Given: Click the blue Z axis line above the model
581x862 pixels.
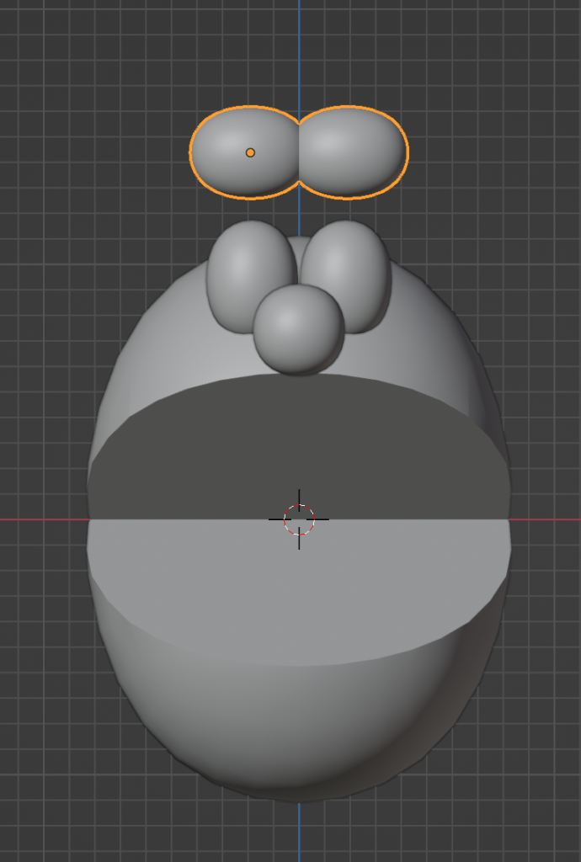Looking at the screenshot, I should [x=299, y=51].
